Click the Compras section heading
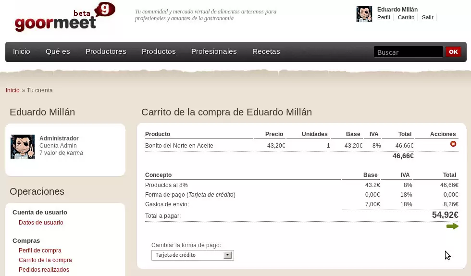The width and height of the screenshot is (471, 276). tap(26, 240)
